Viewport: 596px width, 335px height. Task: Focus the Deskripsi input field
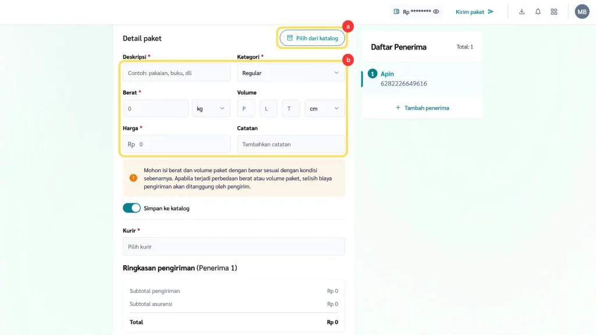pos(176,73)
